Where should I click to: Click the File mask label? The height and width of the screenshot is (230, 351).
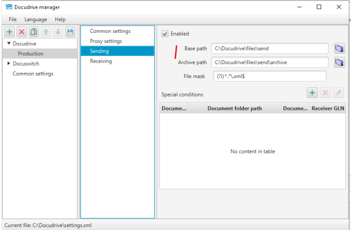coord(194,76)
